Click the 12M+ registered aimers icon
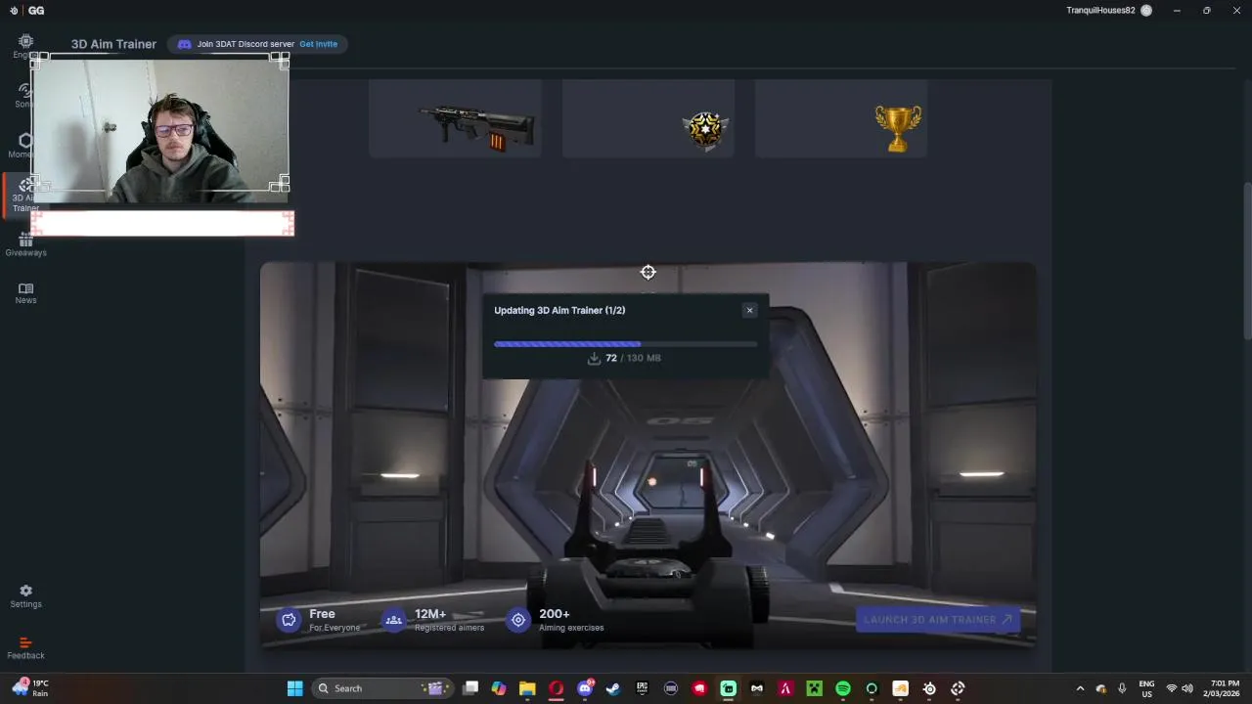Image resolution: width=1252 pixels, height=704 pixels. tap(394, 620)
